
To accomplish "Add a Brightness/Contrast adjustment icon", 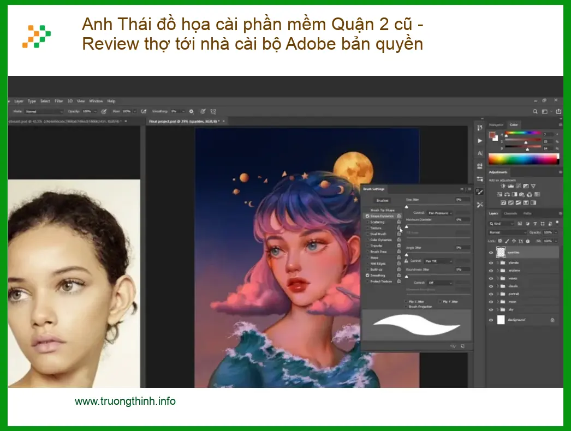I will (503, 186).
